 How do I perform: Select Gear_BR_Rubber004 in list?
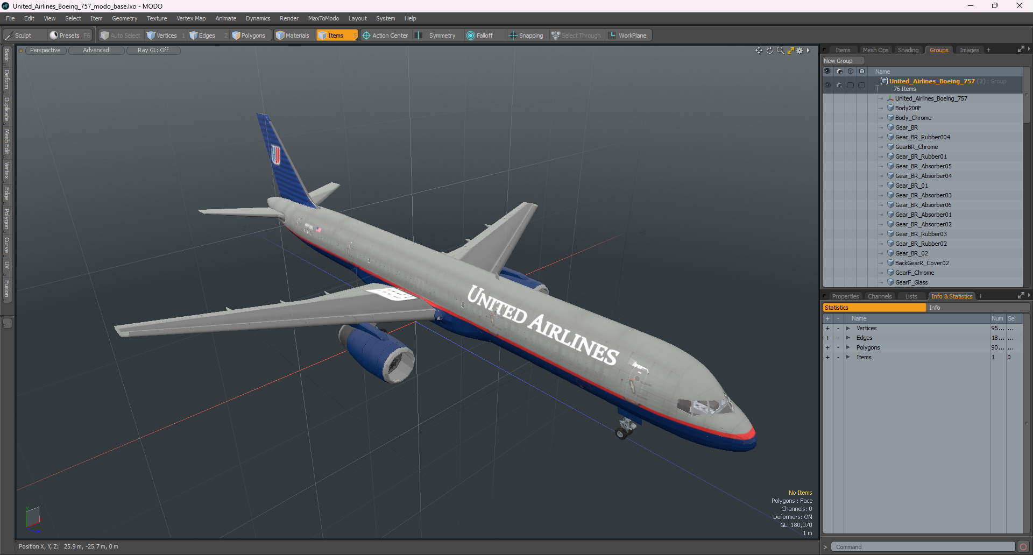[x=922, y=137]
